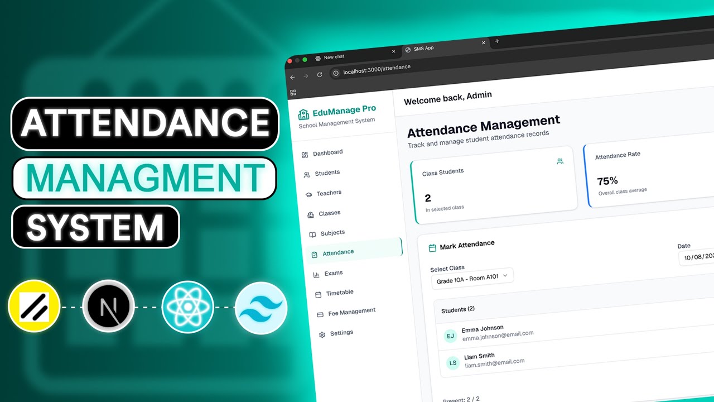
Task: Click the Liam Smith student name
Action: (x=479, y=356)
